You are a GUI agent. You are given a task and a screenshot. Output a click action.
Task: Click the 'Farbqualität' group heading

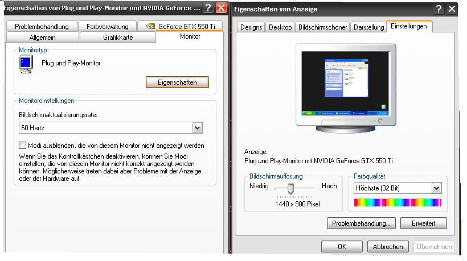pyautogui.click(x=369, y=176)
